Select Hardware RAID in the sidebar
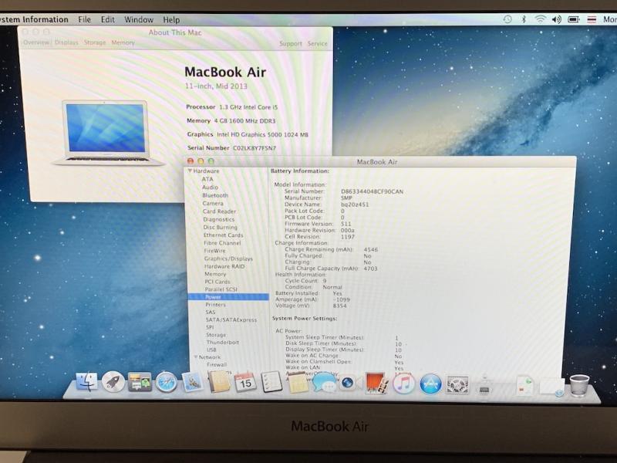Viewport: 617px width, 463px height. coord(224,266)
